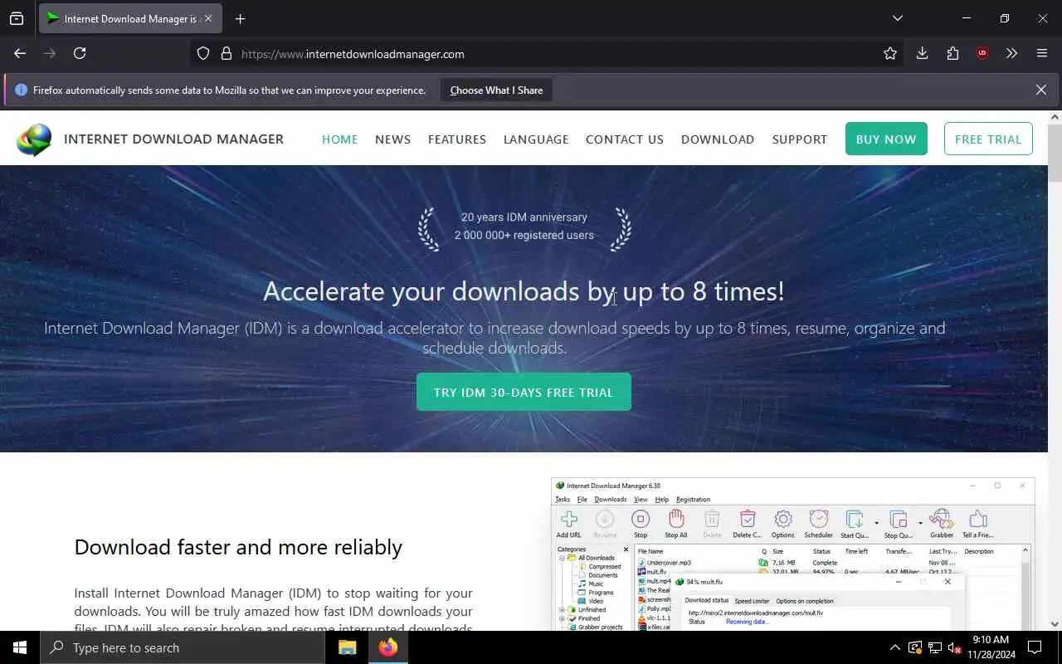
Task: Show hidden system tray icons
Action: [x=894, y=647]
